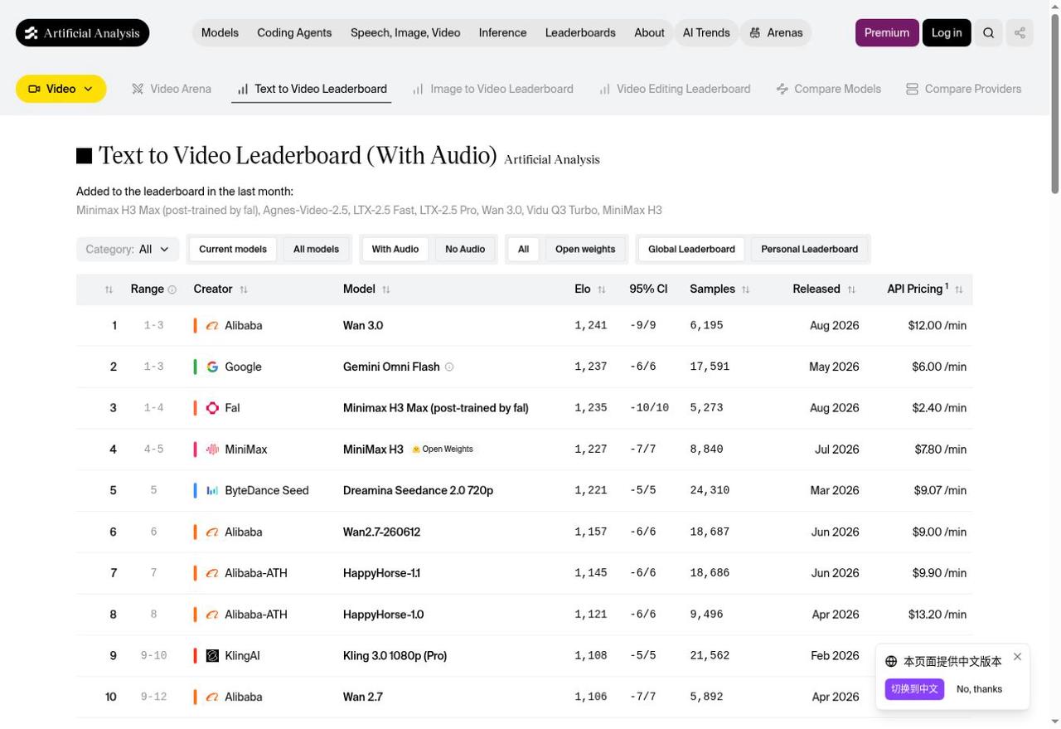The height and width of the screenshot is (729, 1061).
Task: Sort by the Samples column arrows
Action: pos(745,289)
